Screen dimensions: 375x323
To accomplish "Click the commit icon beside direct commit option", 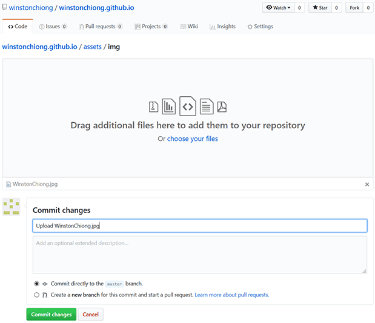I will (x=45, y=284).
